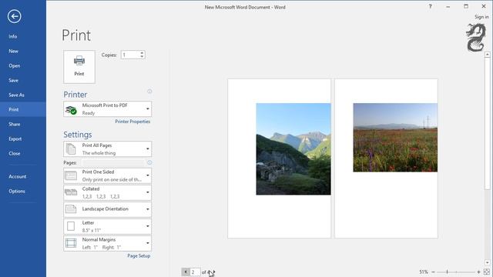Open the Collated dropdown
The height and width of the screenshot is (277, 493).
pyautogui.click(x=108, y=192)
